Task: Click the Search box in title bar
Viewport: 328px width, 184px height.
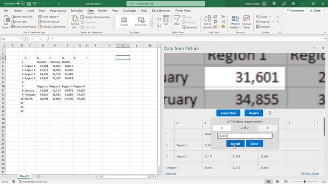Action: (x=166, y=4)
